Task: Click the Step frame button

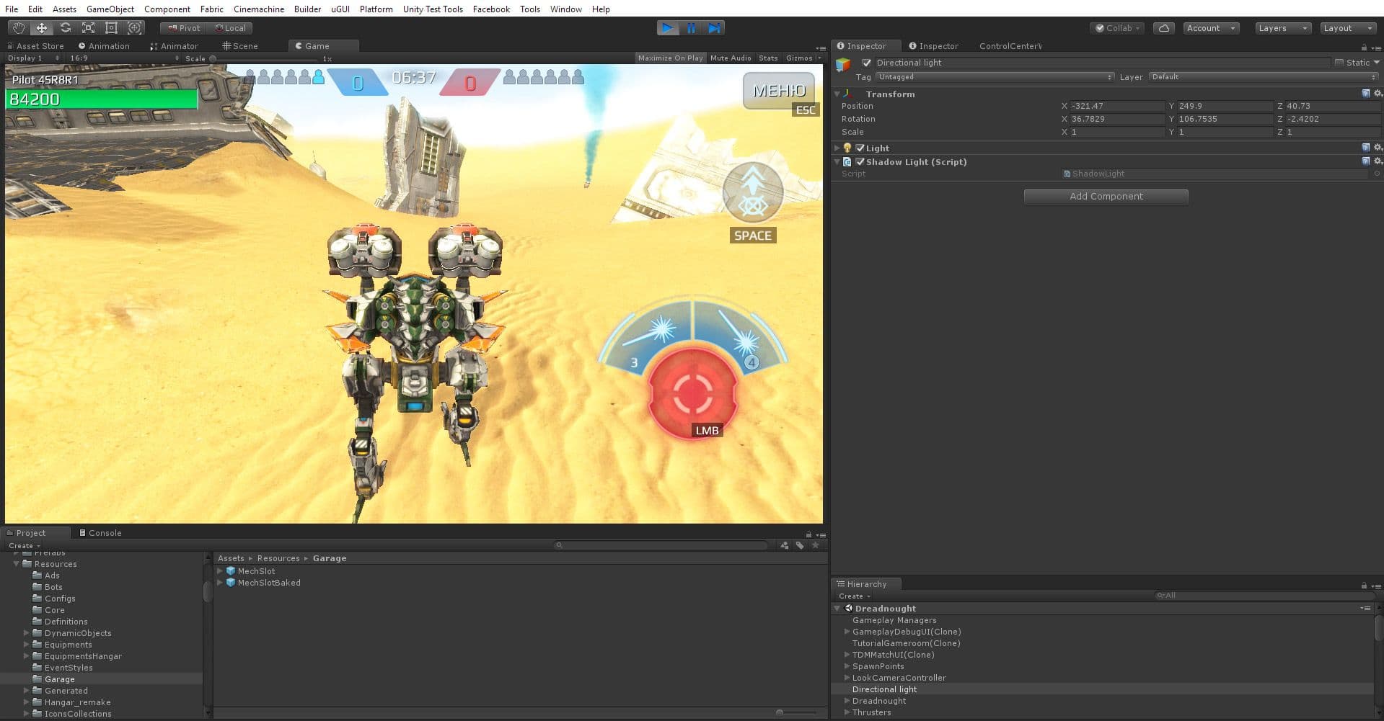Action: pyautogui.click(x=714, y=28)
